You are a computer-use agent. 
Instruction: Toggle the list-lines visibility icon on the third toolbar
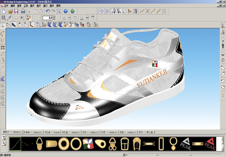[x=96, y=25]
